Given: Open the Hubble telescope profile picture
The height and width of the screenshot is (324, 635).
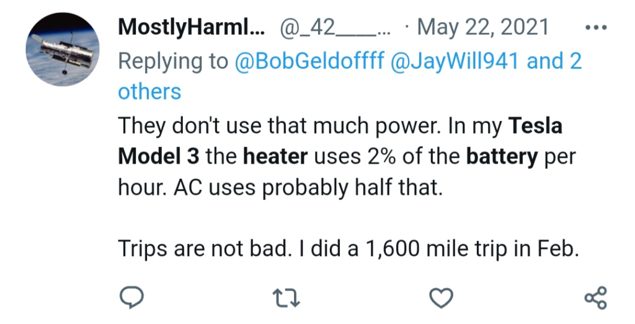Looking at the screenshot, I should (62, 50).
